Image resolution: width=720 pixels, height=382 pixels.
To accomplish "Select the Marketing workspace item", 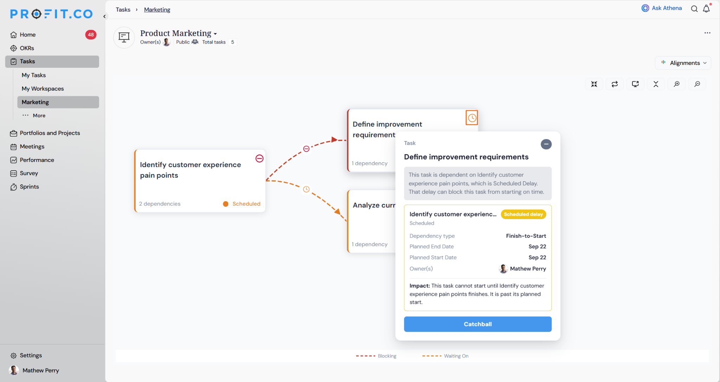I will pyautogui.click(x=58, y=102).
